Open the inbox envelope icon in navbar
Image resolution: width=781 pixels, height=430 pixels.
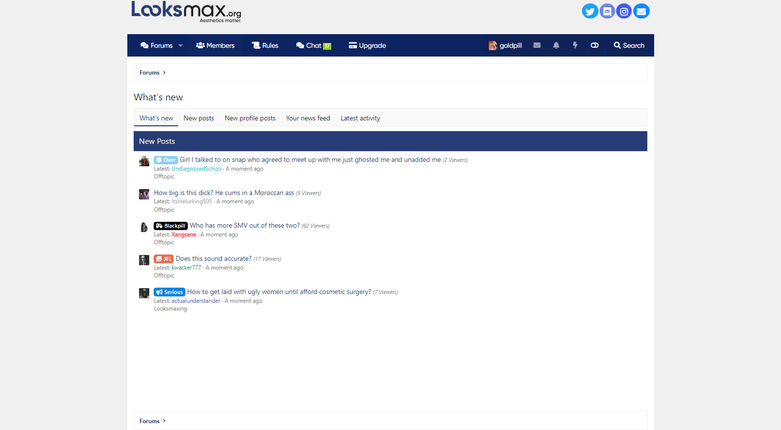click(537, 45)
